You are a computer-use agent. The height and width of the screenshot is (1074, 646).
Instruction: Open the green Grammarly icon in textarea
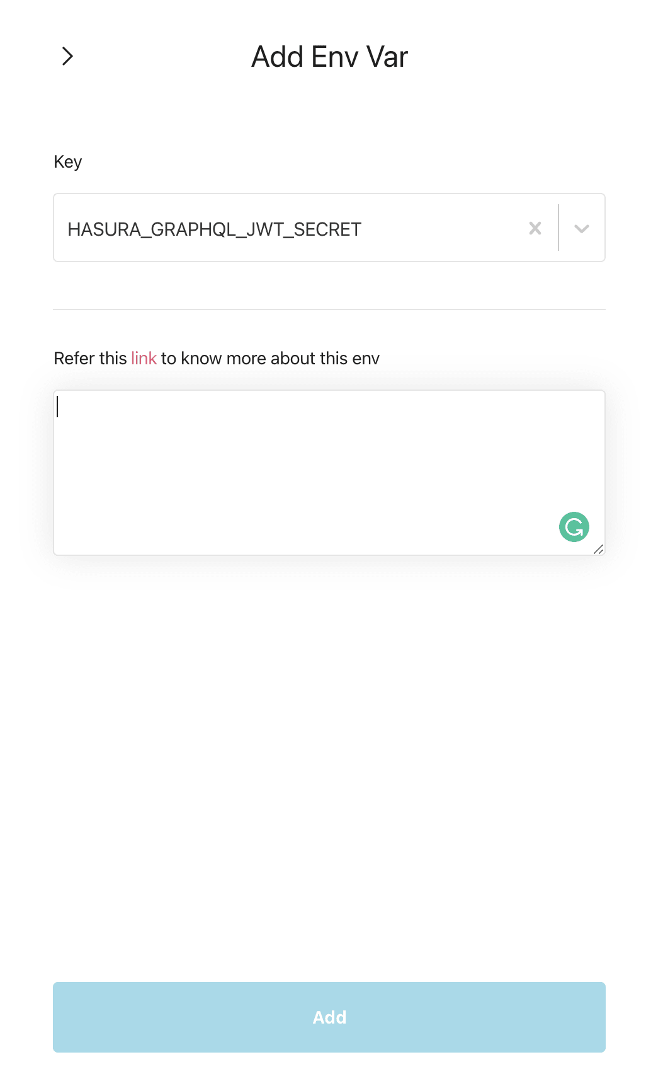pos(574,527)
